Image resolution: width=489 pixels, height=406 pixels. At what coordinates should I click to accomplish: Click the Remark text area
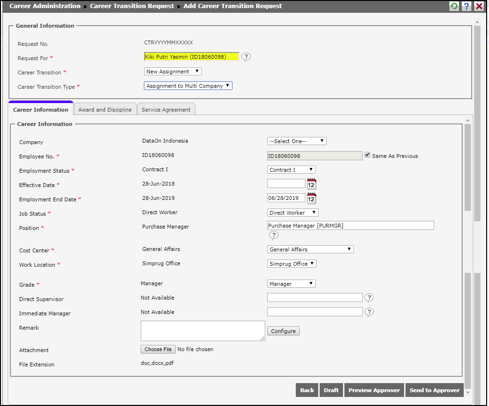[x=203, y=331]
